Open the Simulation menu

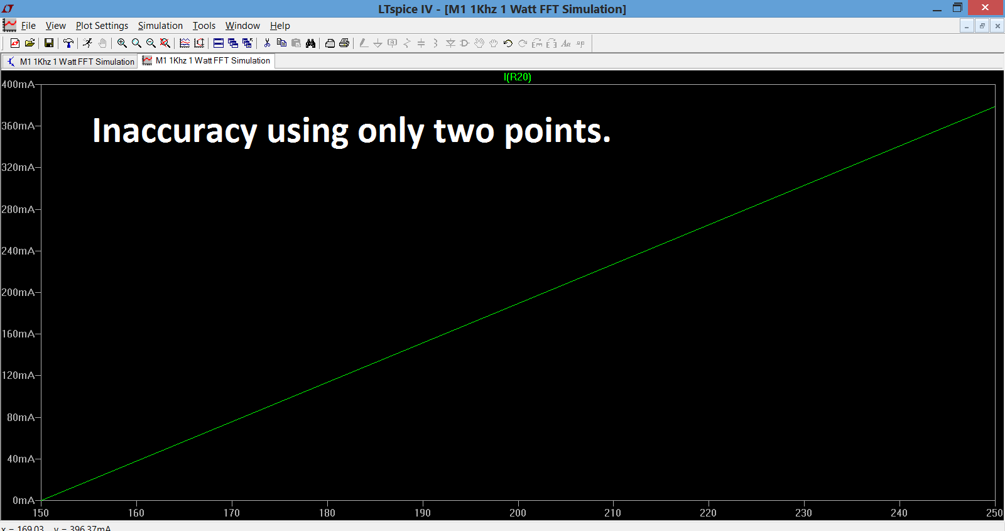click(160, 26)
